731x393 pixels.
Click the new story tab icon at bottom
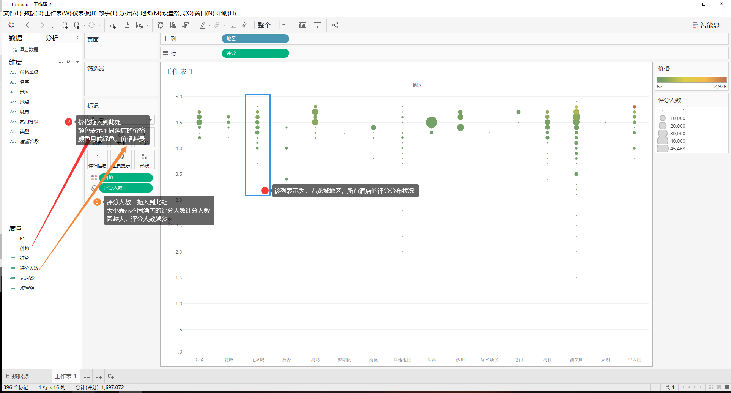click(x=111, y=376)
